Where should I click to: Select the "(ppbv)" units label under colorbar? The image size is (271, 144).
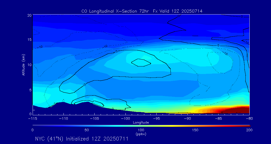141,134
